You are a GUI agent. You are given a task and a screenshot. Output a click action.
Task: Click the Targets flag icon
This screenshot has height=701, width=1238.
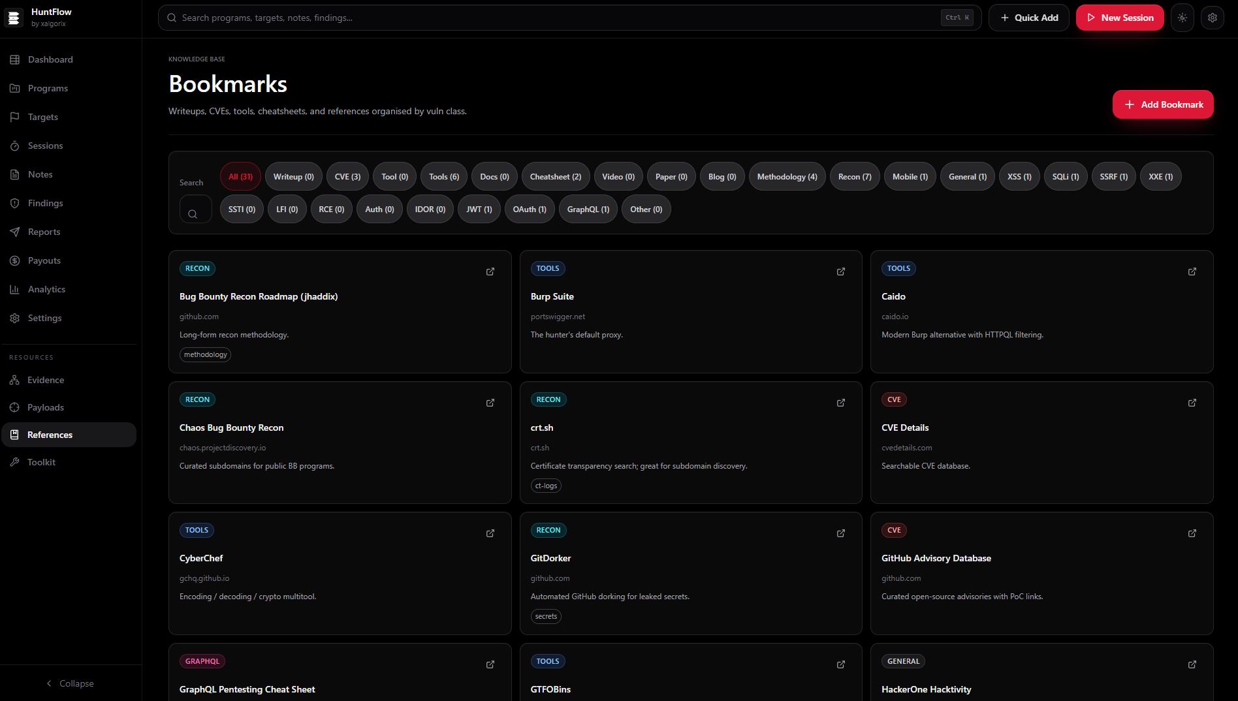coord(14,117)
